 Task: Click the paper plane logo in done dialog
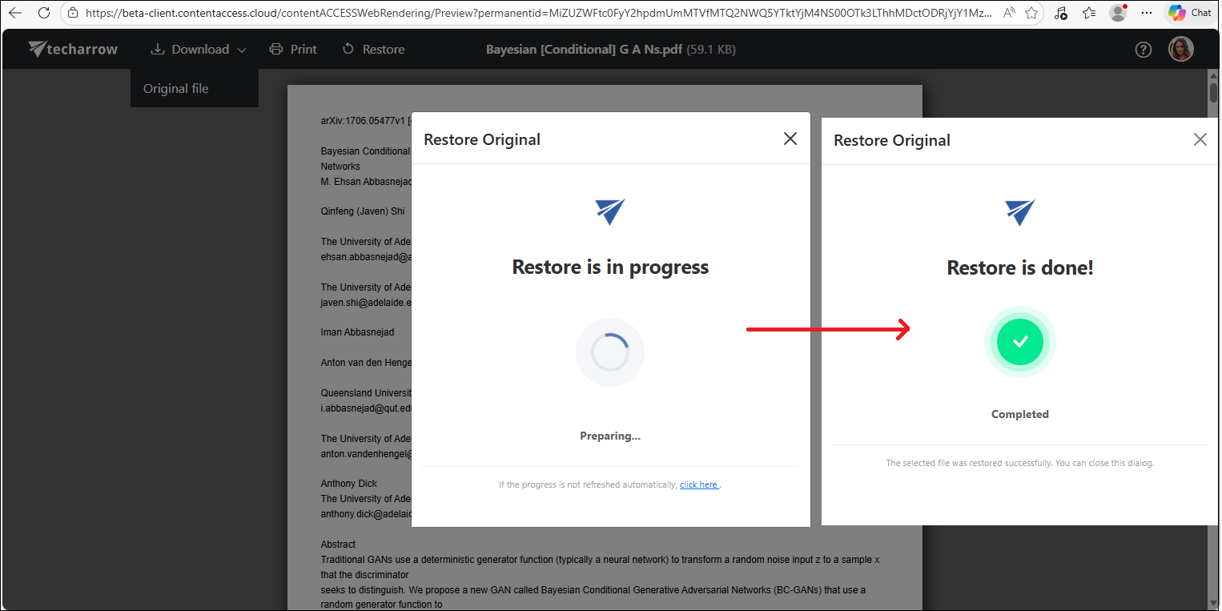1020,212
